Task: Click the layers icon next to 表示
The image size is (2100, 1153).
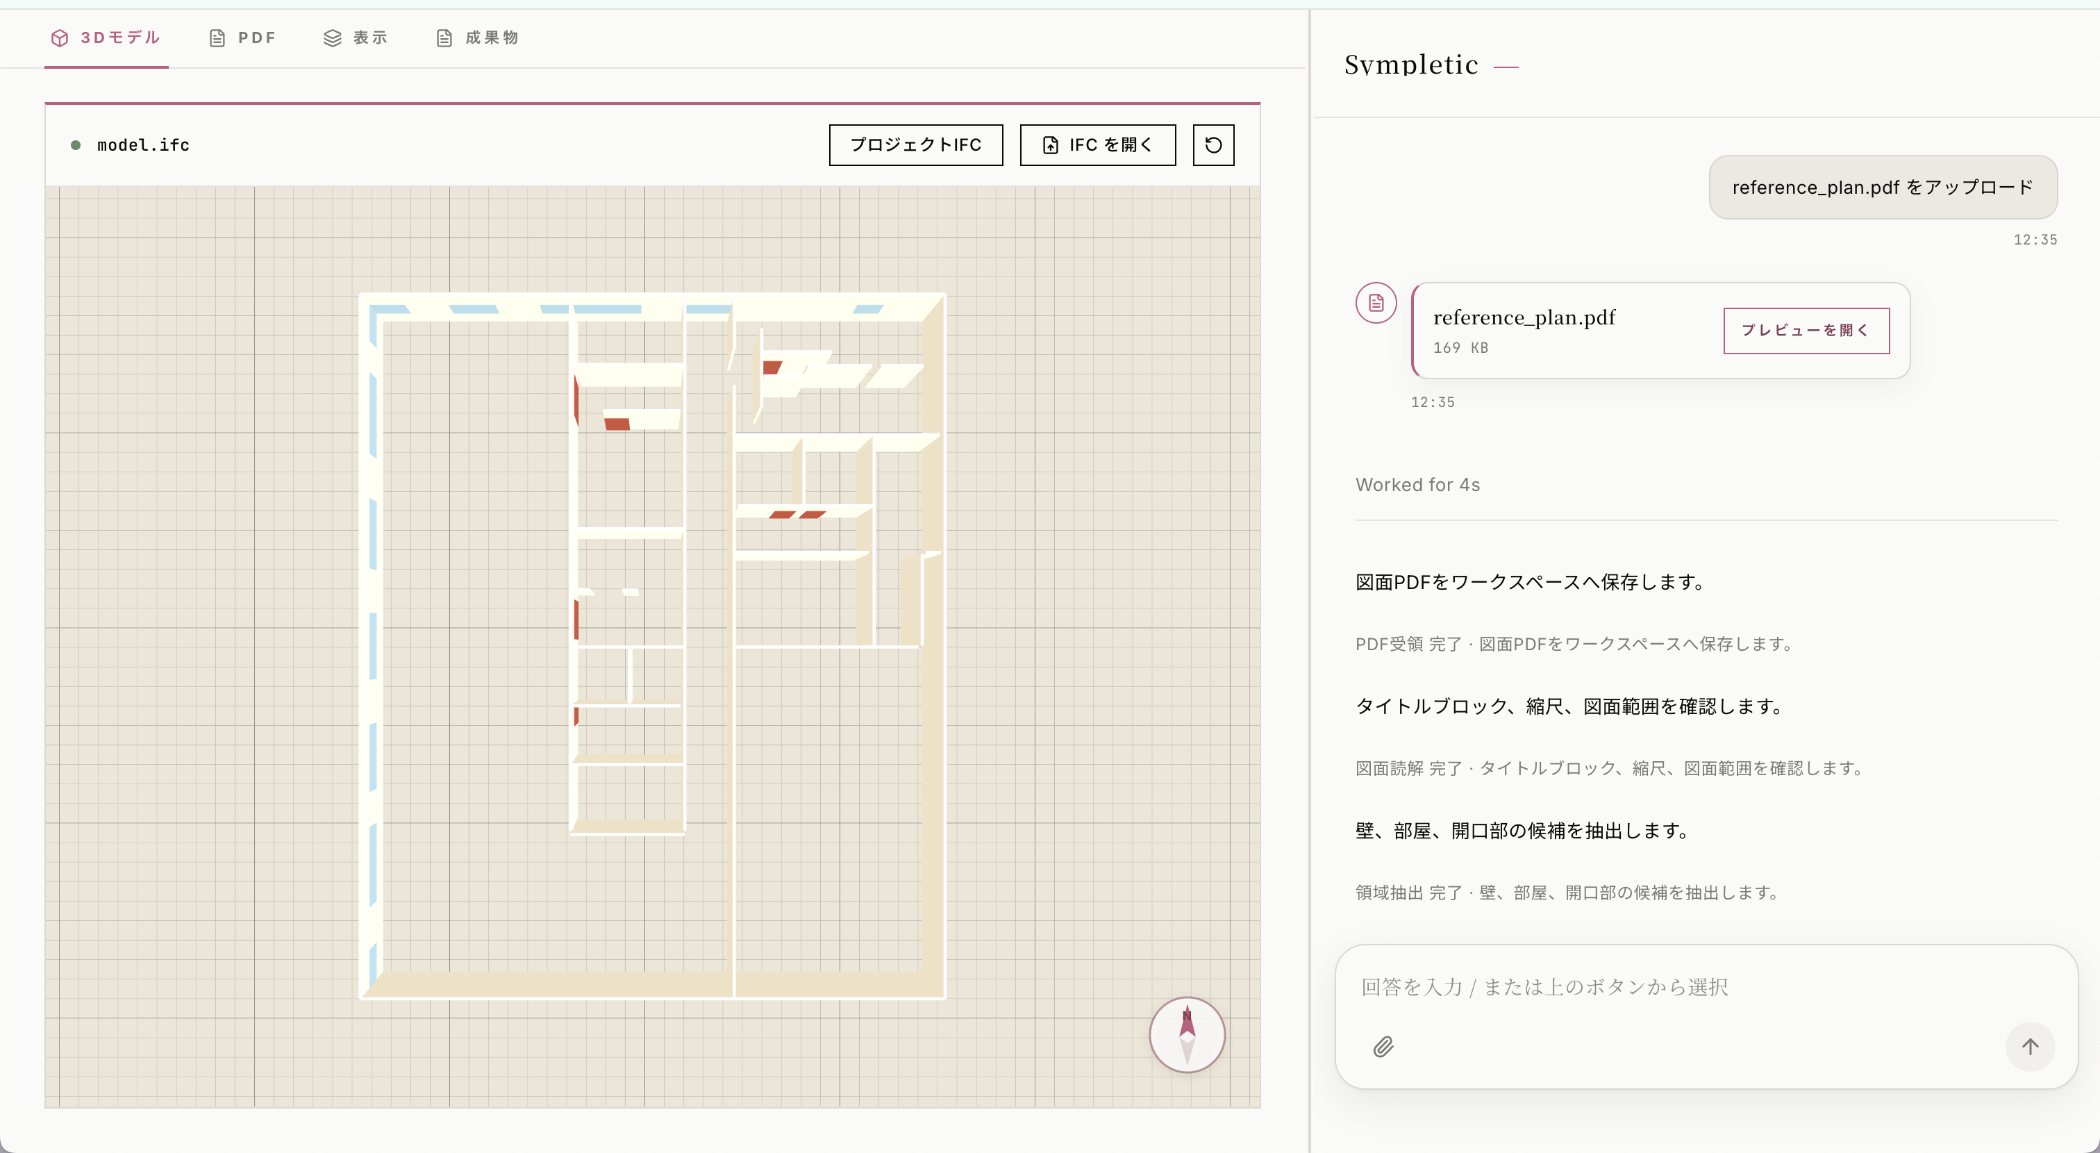Action: pos(332,38)
